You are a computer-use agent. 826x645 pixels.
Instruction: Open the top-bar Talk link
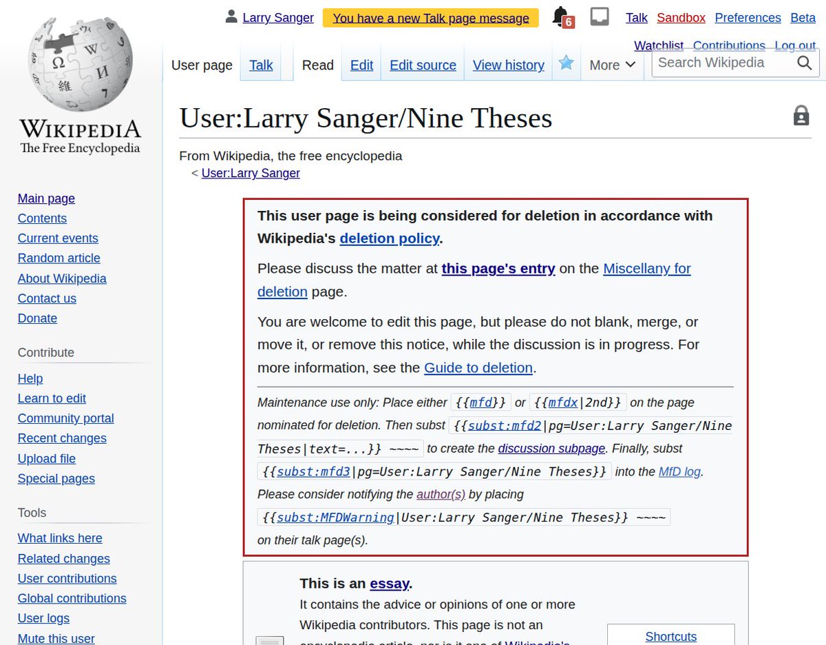[x=637, y=18]
